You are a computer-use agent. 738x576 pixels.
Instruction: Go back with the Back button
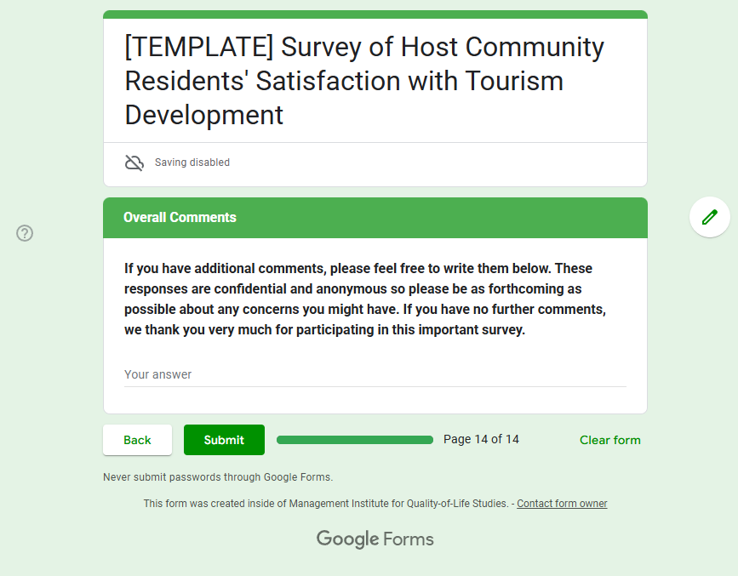[x=137, y=440]
